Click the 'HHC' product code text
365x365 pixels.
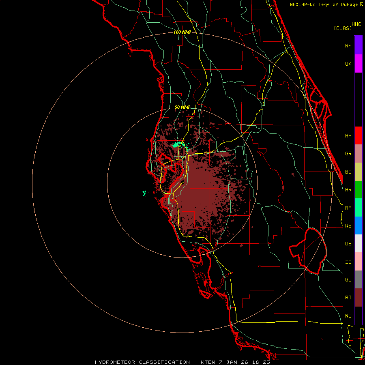tap(356, 24)
